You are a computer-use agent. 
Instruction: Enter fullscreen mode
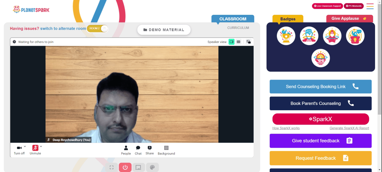[x=112, y=167]
